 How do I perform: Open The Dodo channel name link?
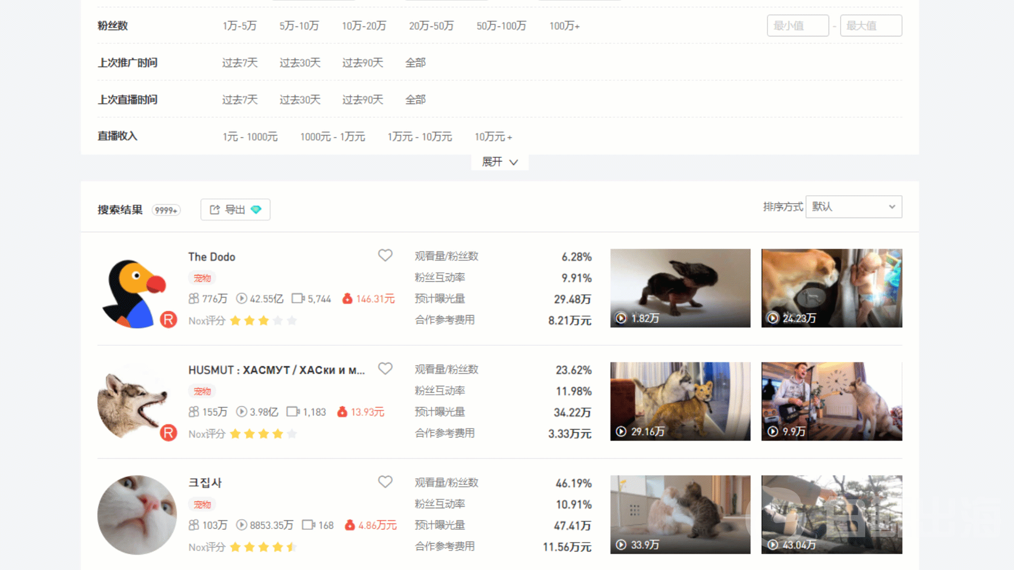coord(212,257)
